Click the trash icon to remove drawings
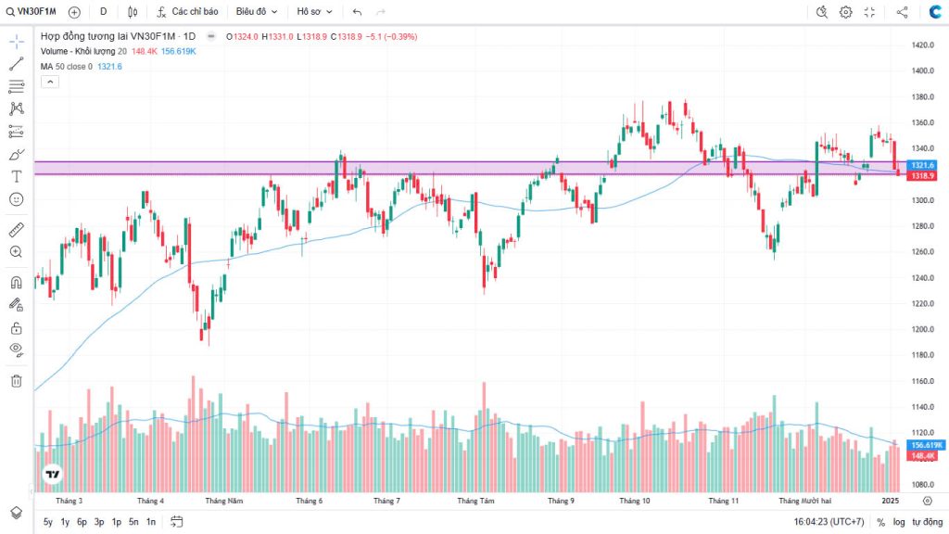This screenshot has width=949, height=534. [17, 380]
